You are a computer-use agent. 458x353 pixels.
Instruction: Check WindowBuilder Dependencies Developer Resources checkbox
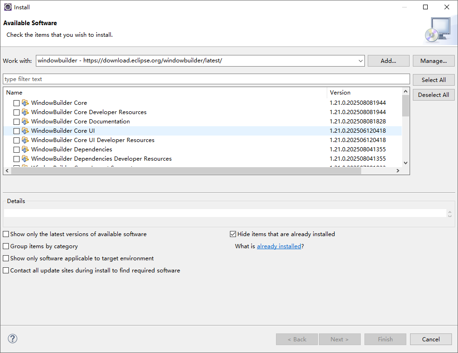coord(16,159)
